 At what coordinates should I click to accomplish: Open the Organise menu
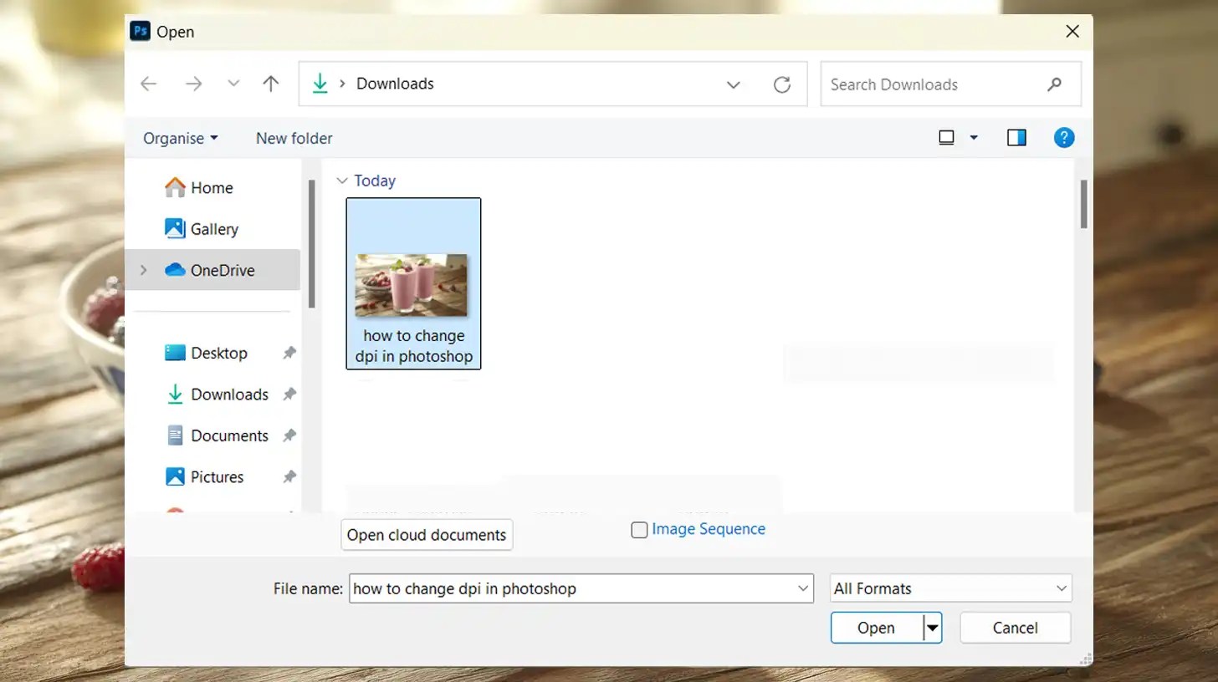coord(181,138)
